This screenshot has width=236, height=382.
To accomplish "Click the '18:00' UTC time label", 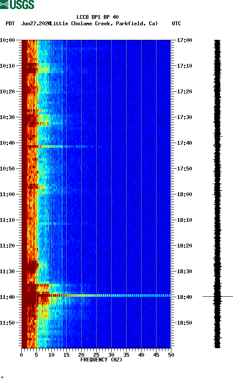I will (x=184, y=194).
